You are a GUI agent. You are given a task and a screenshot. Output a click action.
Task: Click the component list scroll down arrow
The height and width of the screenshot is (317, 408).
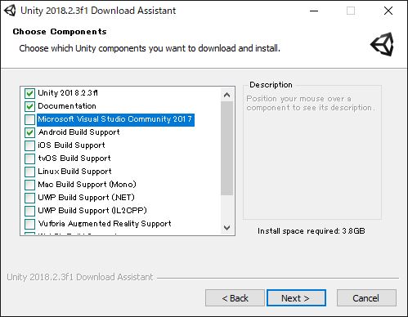pyautogui.click(x=226, y=228)
